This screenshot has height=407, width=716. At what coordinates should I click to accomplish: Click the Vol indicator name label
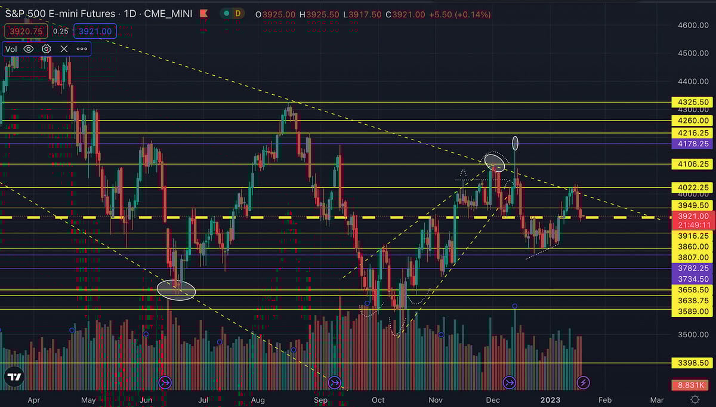pyautogui.click(x=11, y=49)
